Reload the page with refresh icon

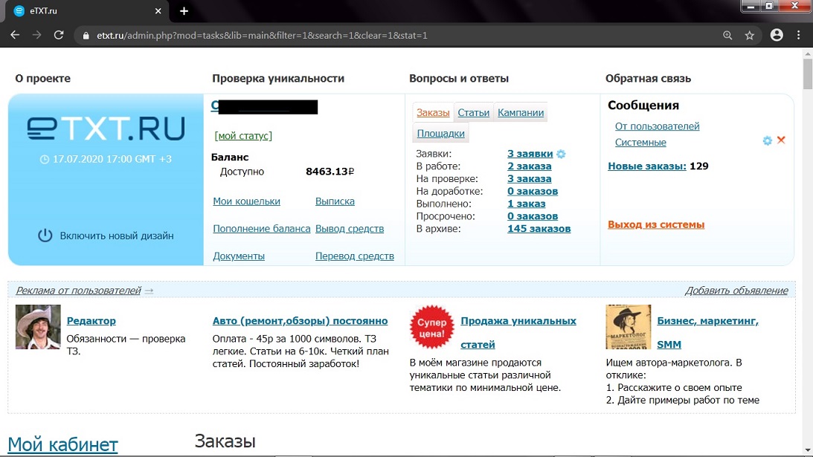click(x=59, y=35)
